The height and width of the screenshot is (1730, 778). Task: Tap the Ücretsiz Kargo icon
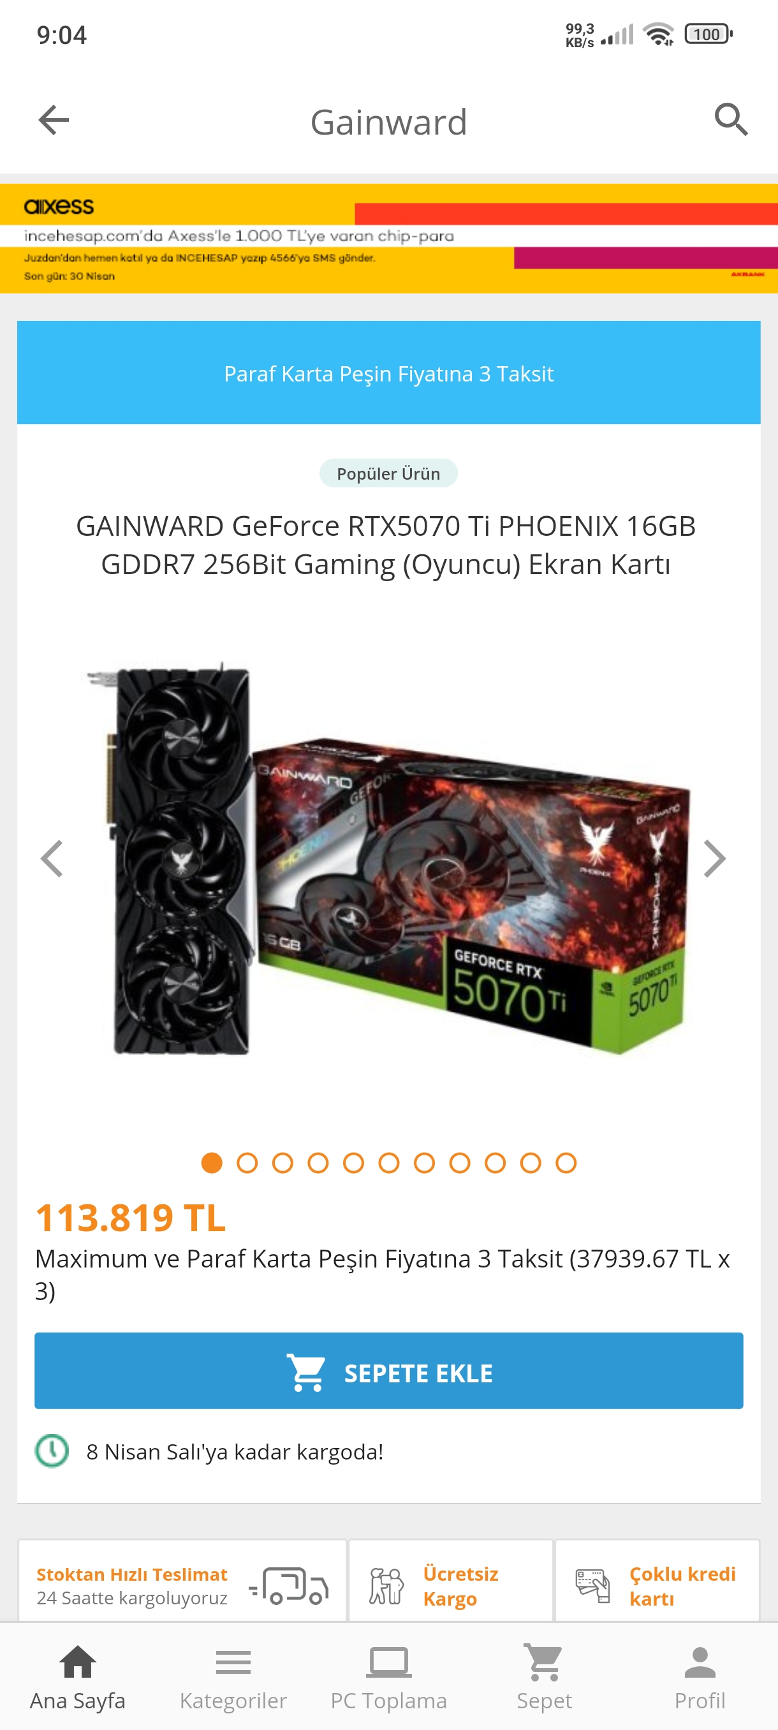point(386,1586)
